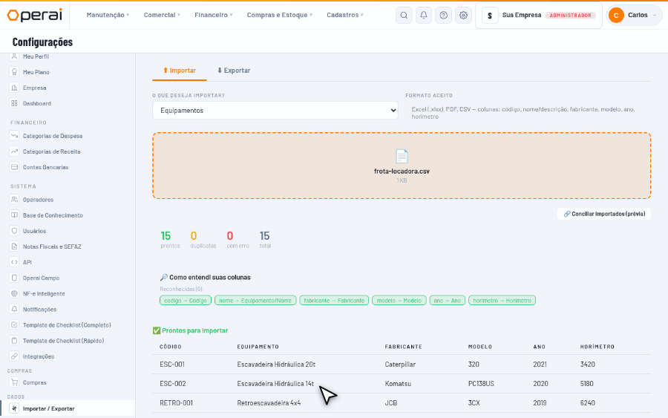Click the Compras cart icon
This screenshot has height=418, width=668.
click(x=14, y=382)
